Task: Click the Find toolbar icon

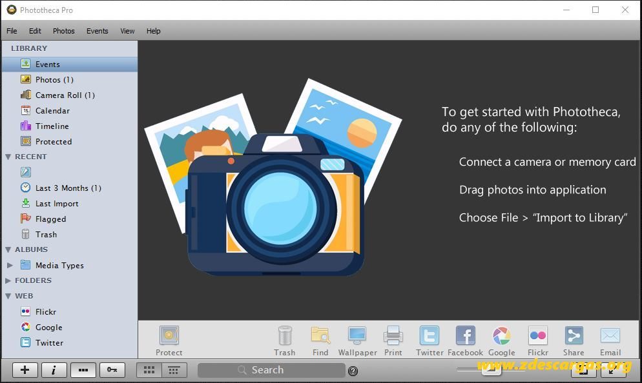Action: 320,336
